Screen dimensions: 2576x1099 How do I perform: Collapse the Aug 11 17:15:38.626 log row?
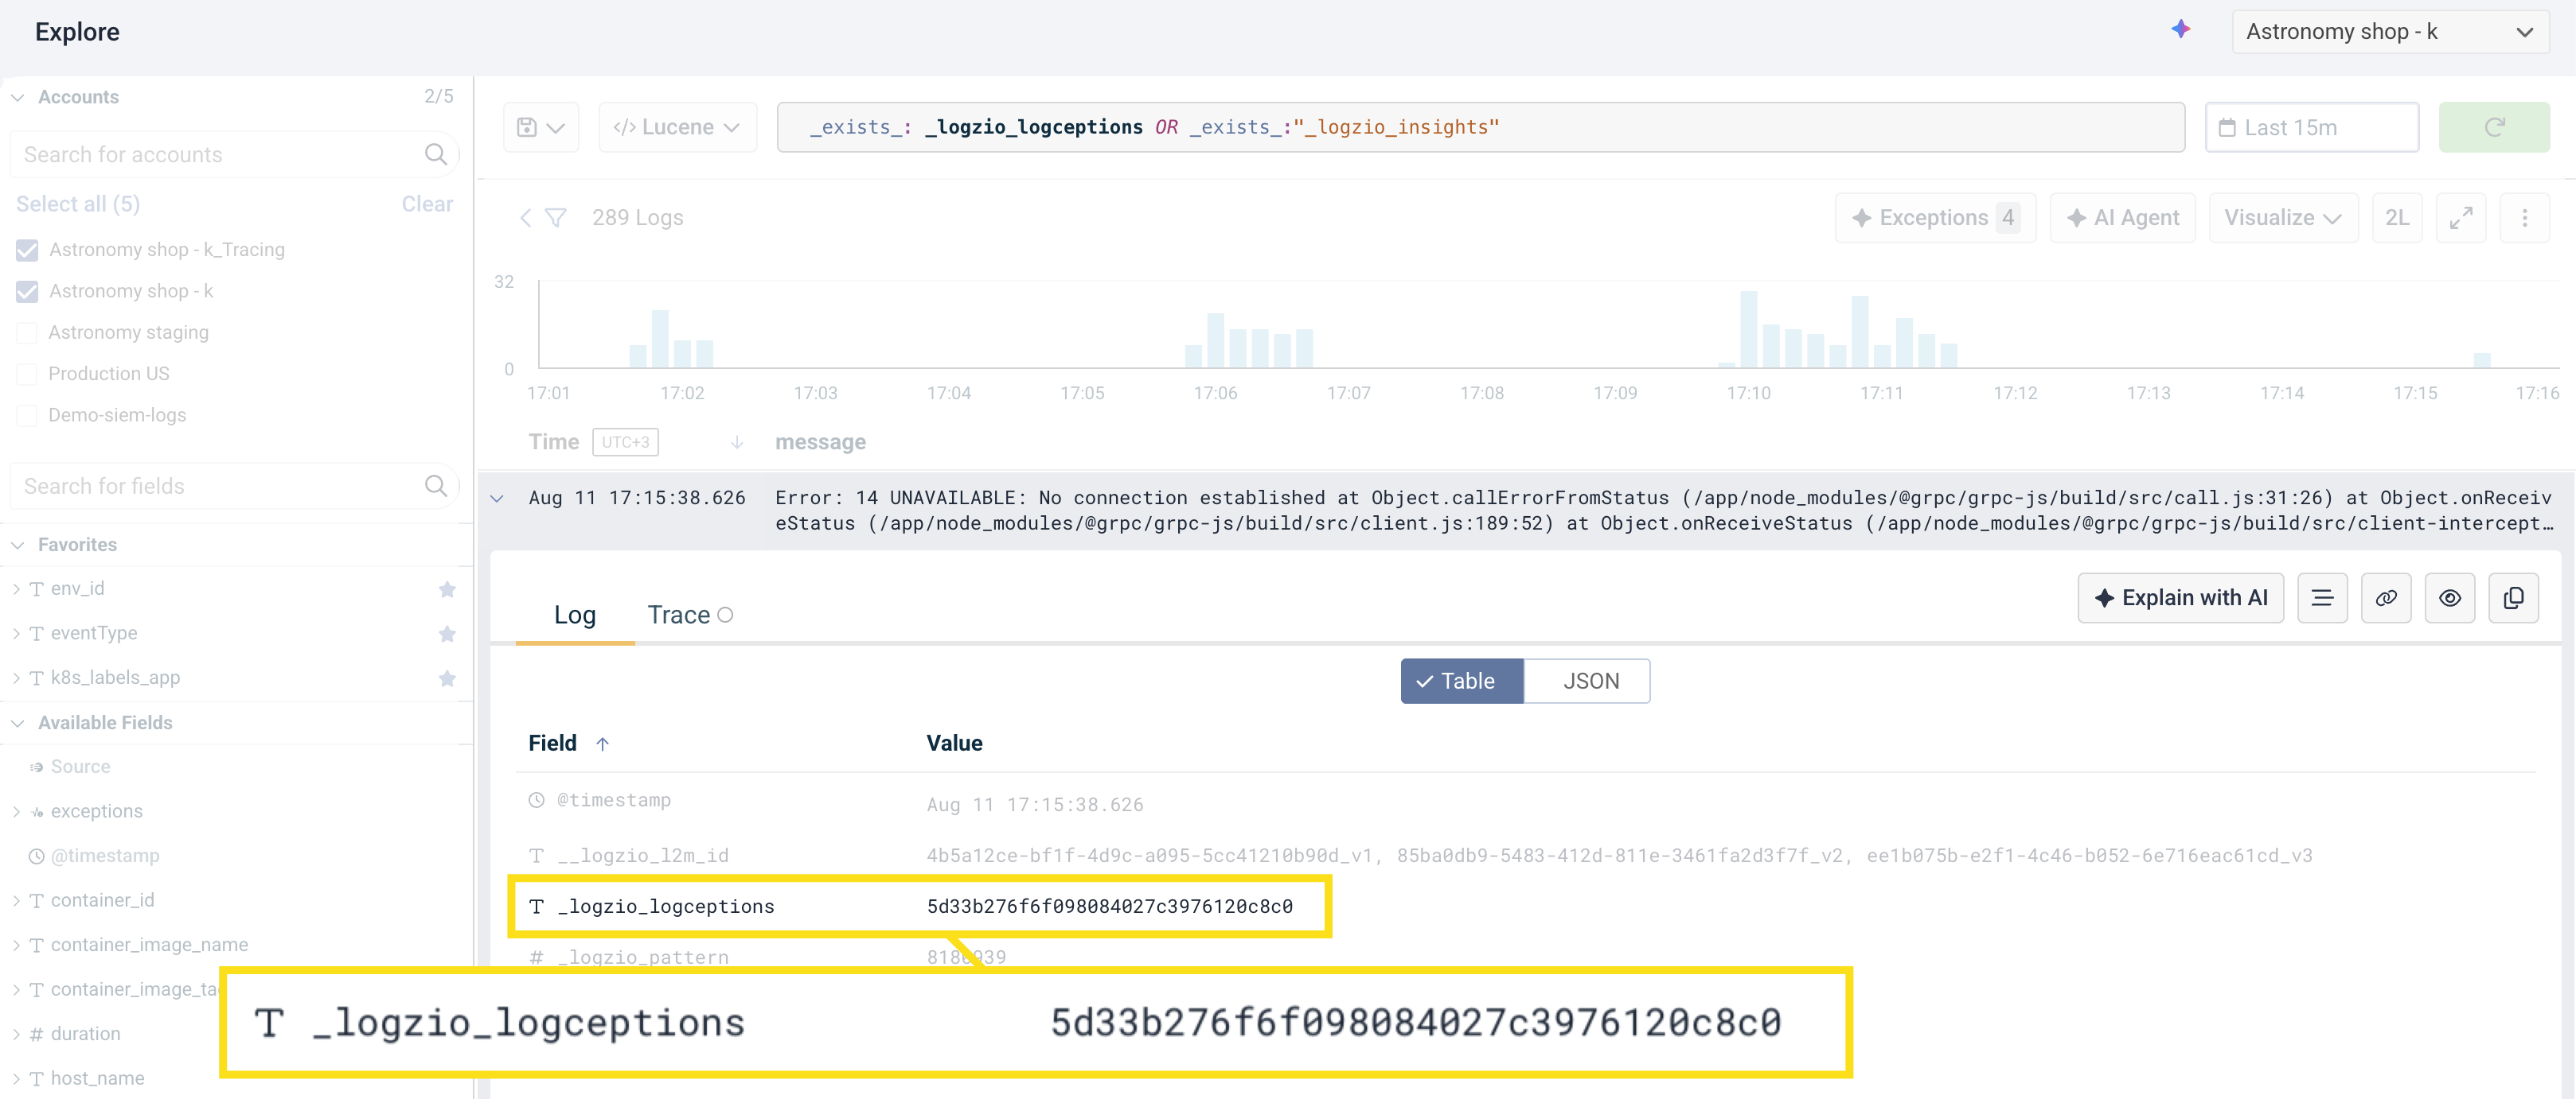click(497, 498)
